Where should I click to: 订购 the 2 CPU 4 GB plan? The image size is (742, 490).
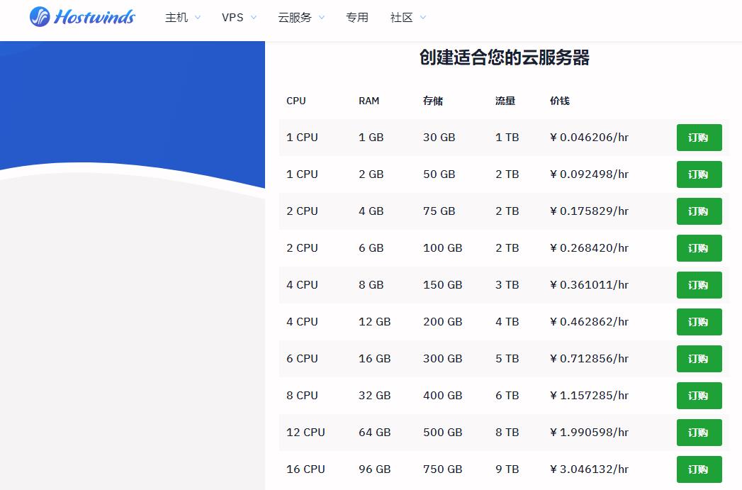pyautogui.click(x=699, y=211)
